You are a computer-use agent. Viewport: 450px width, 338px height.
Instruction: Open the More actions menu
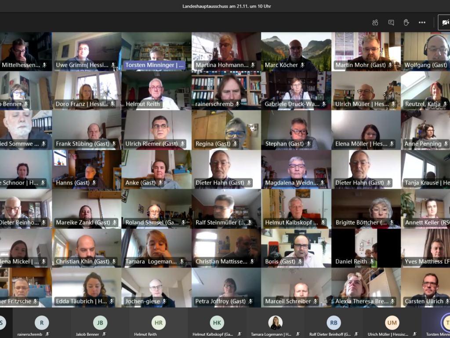point(422,22)
